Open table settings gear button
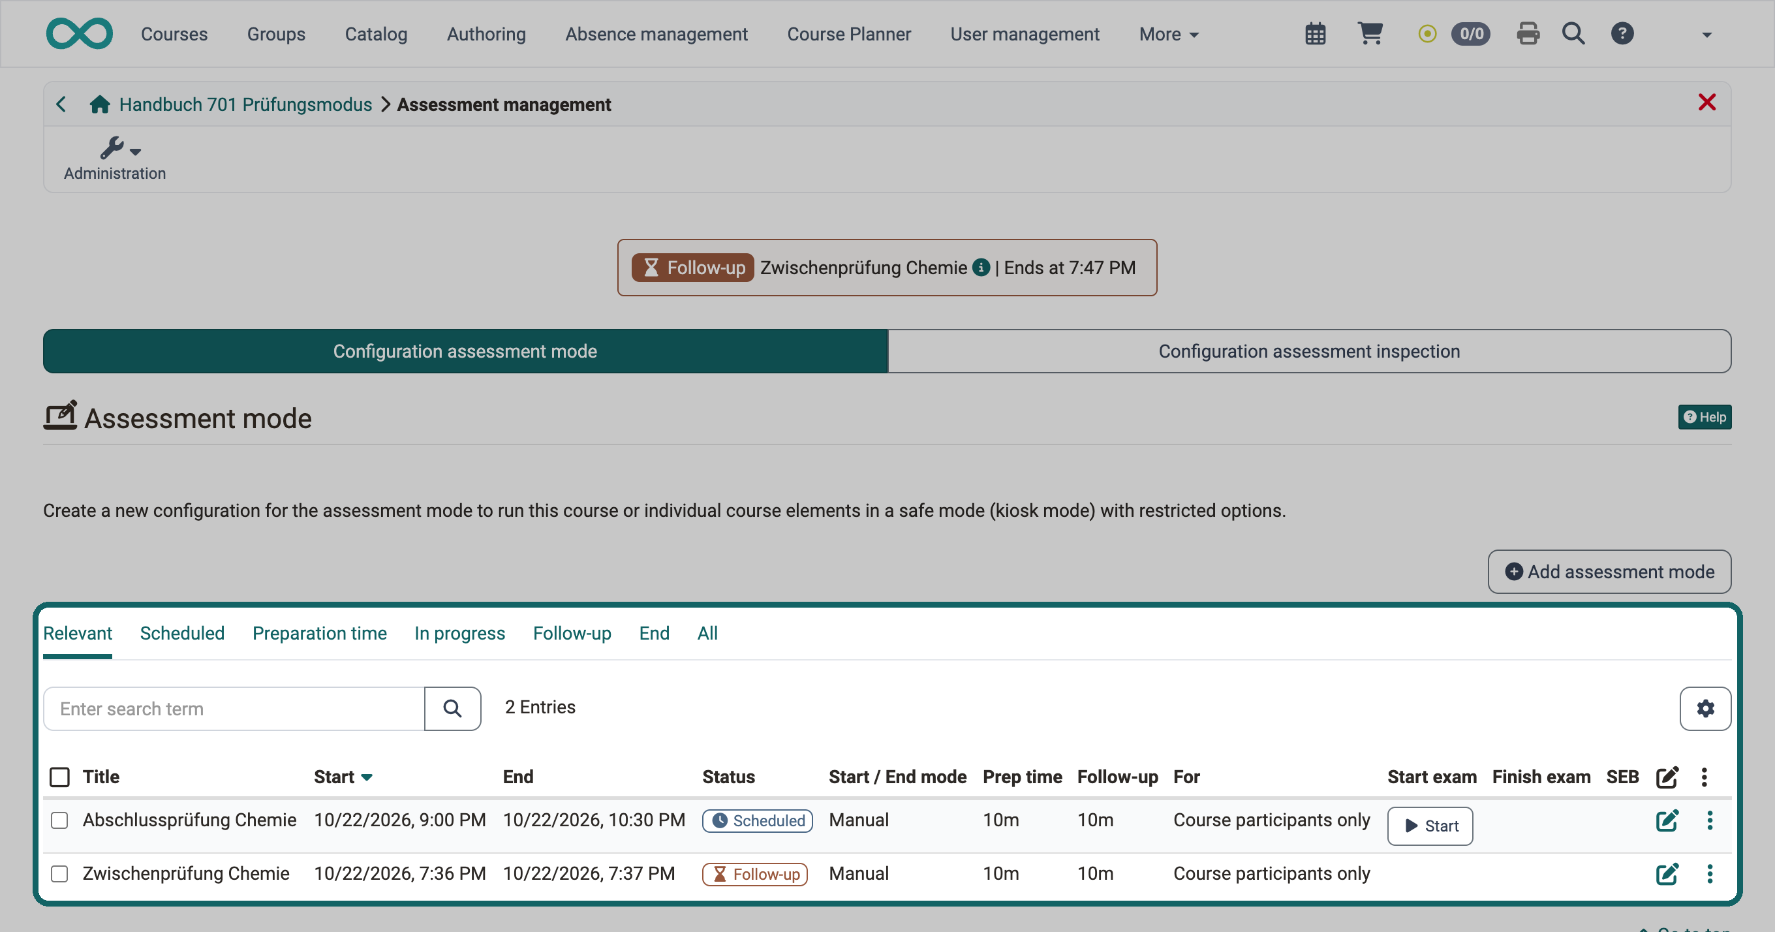Image resolution: width=1775 pixels, height=932 pixels. point(1705,709)
